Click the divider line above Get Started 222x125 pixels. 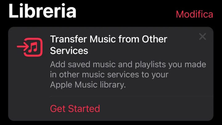click(x=132, y=96)
